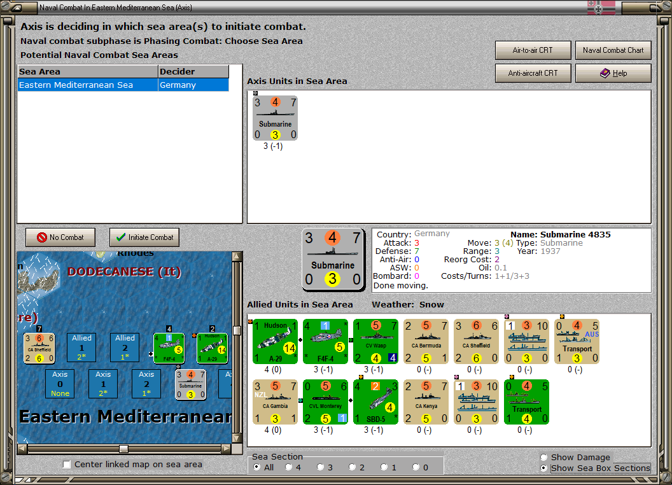Open the Naval Combat Chart

[613, 50]
